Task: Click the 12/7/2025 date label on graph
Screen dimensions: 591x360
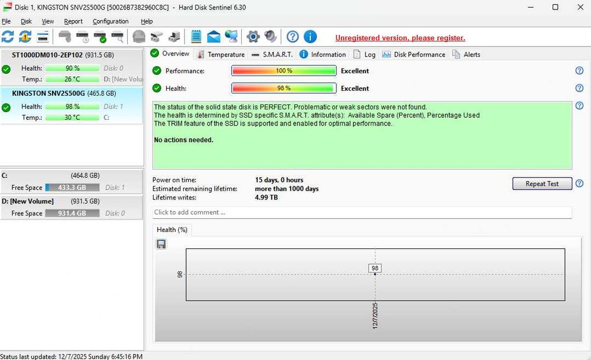Action: [x=375, y=316]
